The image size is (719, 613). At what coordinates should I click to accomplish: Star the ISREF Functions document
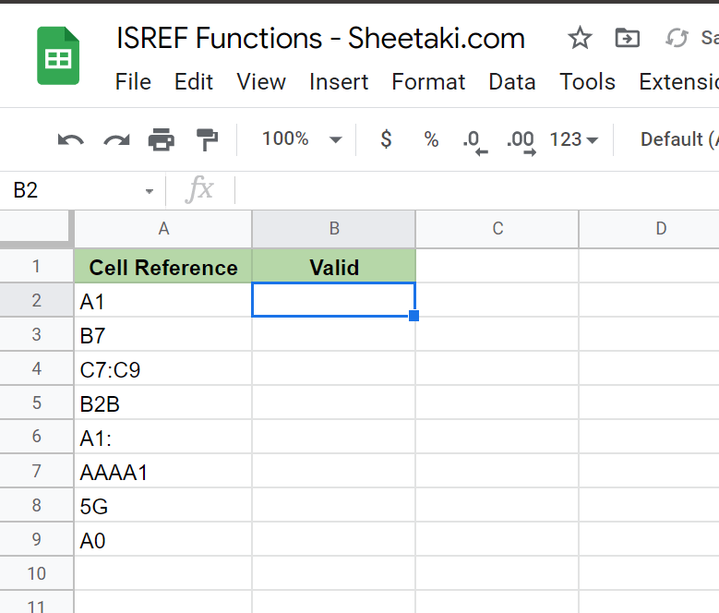click(x=580, y=38)
